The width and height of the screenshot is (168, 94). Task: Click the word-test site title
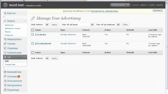16,5
